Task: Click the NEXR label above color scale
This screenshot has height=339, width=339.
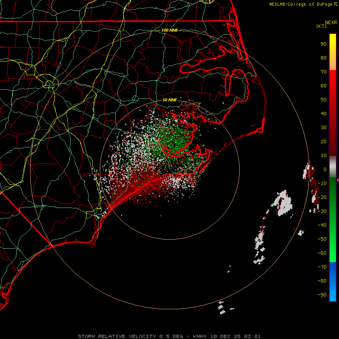Action: (331, 23)
